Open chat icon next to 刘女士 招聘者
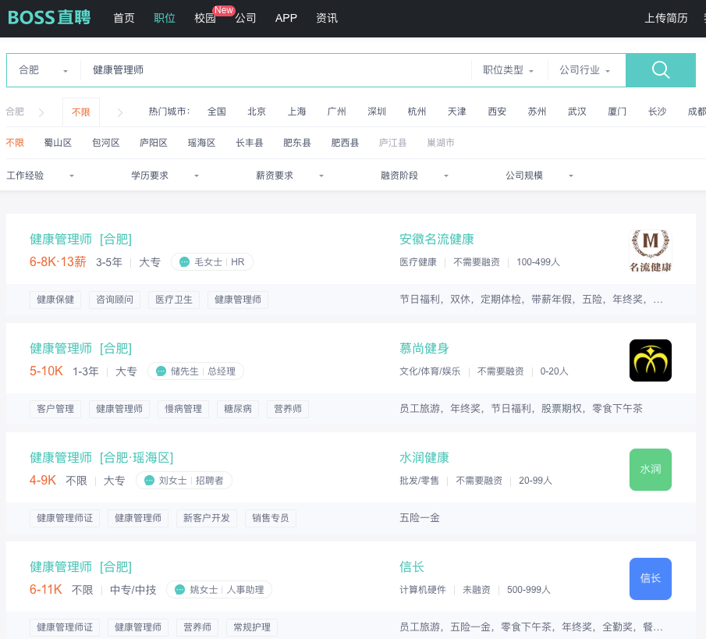Screen dimensions: 706x639 click(x=149, y=481)
